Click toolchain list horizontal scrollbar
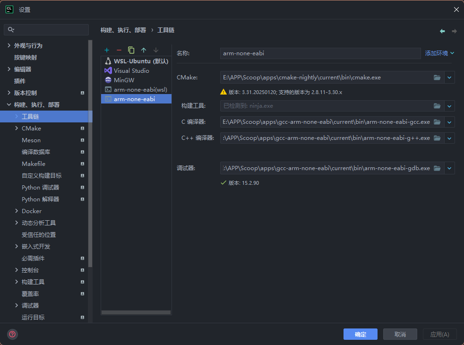The height and width of the screenshot is (345, 464). (x=136, y=312)
